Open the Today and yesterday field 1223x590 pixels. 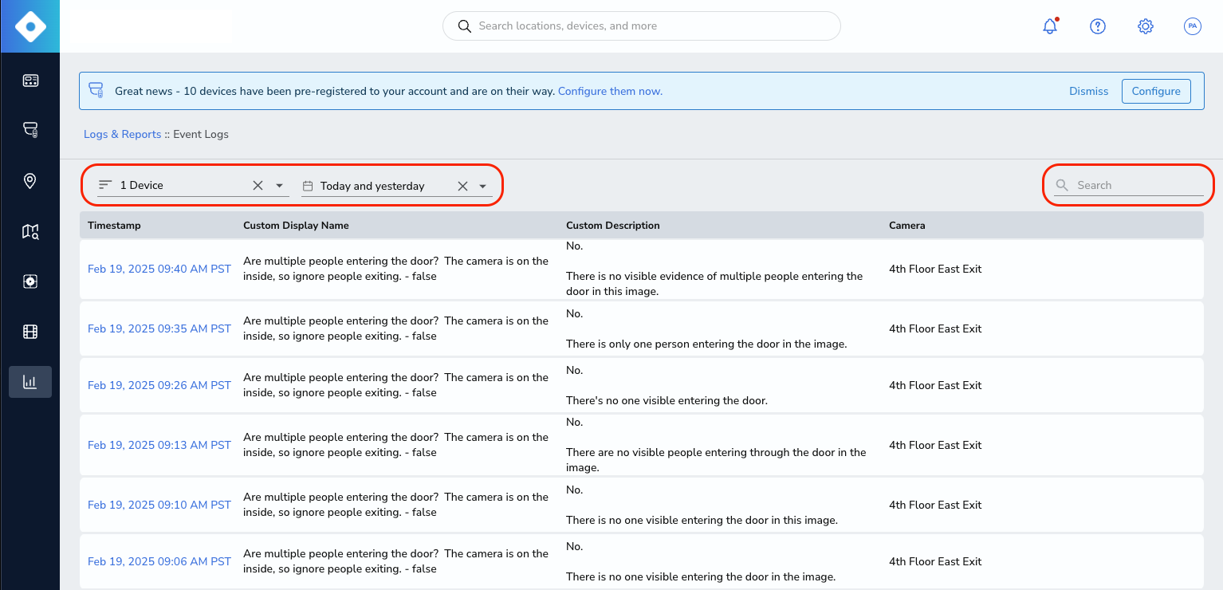click(396, 186)
